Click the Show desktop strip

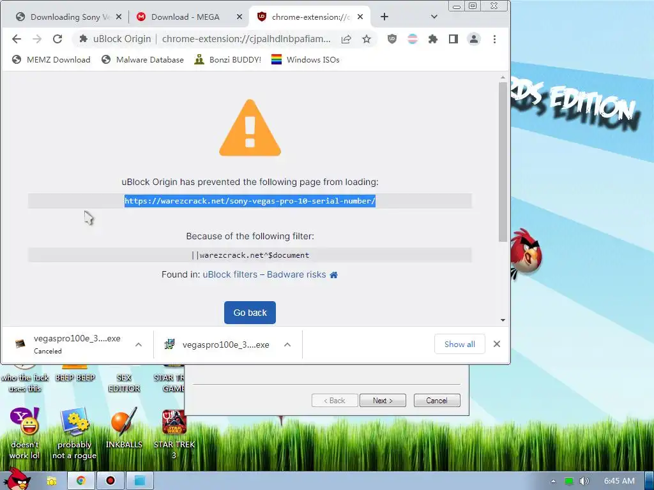pos(650,481)
